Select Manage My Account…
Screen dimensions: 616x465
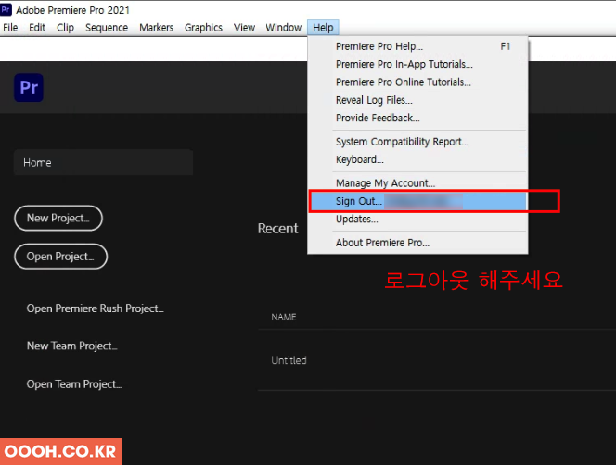(x=417, y=183)
